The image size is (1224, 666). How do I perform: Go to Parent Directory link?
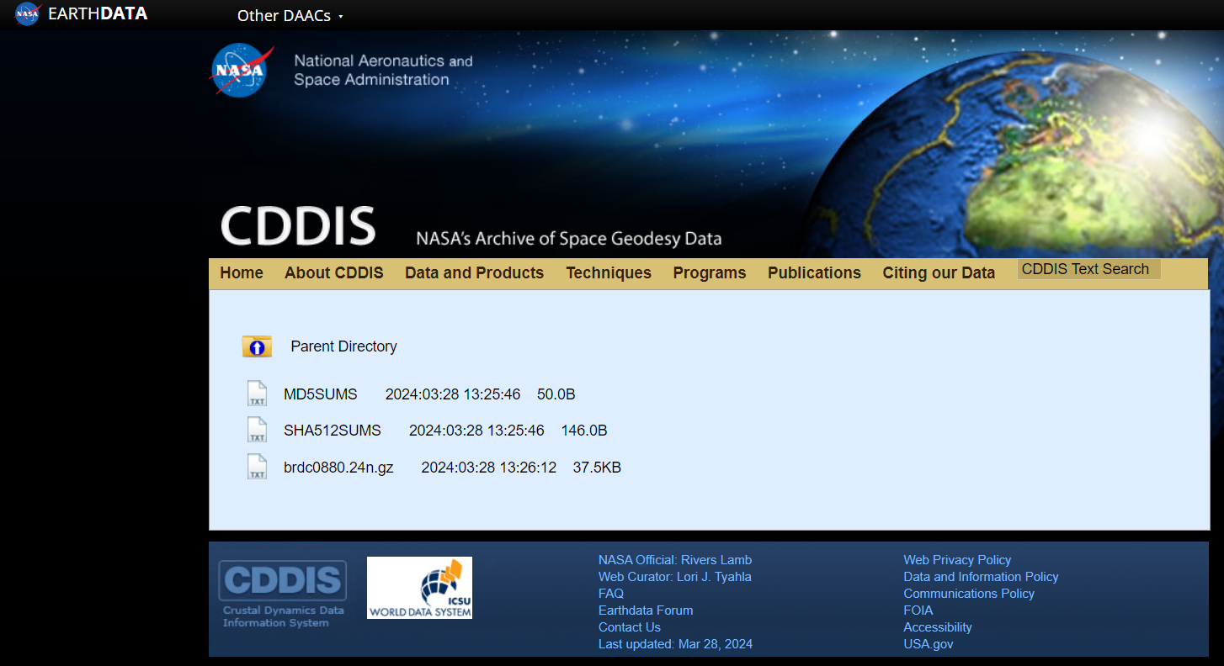click(x=343, y=346)
